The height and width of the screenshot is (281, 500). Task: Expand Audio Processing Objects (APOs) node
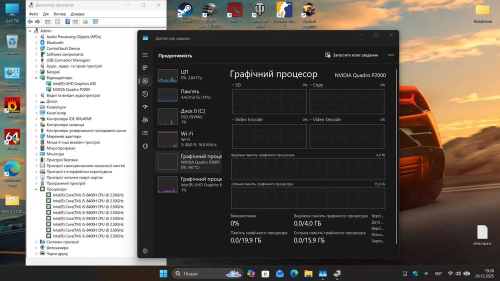(36, 36)
